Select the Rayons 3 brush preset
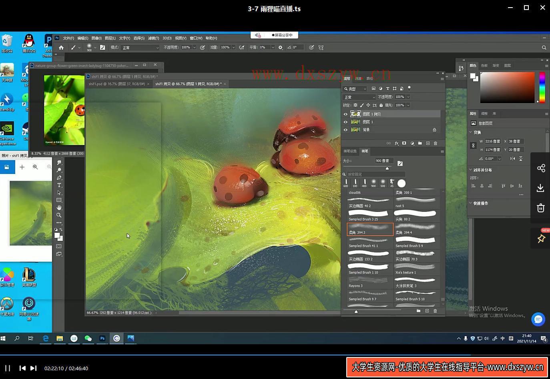Viewport: 550px width, 379px height. [370, 283]
